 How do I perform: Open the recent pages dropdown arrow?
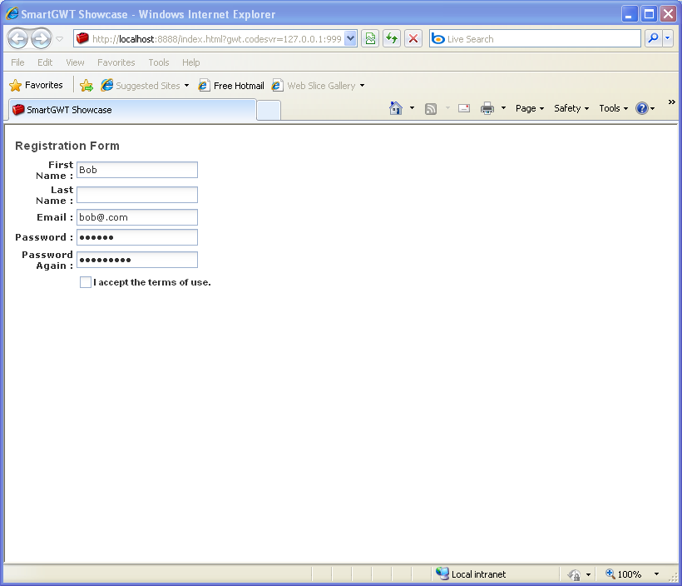pos(60,39)
